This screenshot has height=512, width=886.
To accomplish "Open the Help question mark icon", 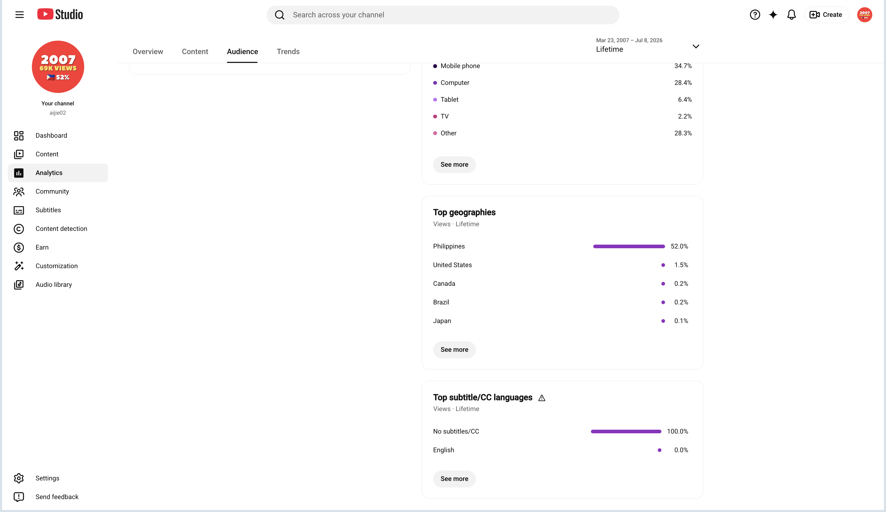I will tap(755, 15).
